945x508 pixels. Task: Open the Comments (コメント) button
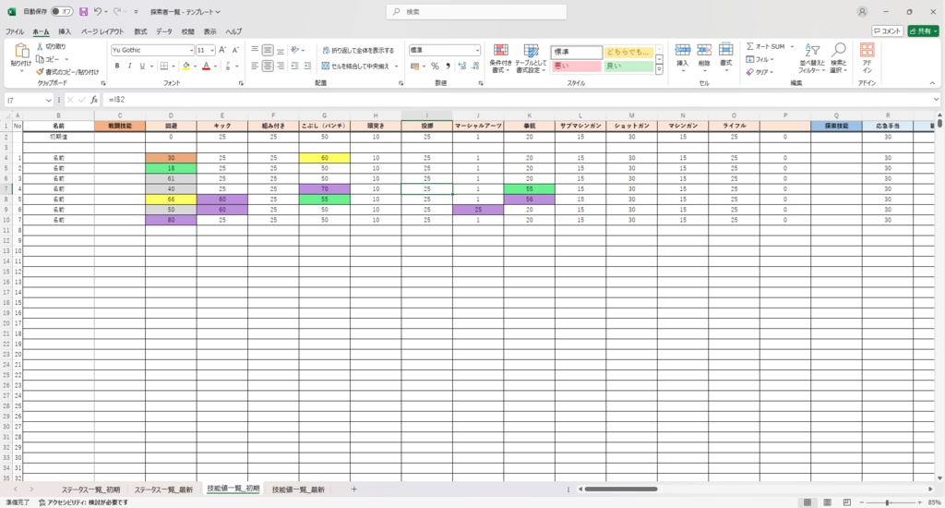click(887, 30)
